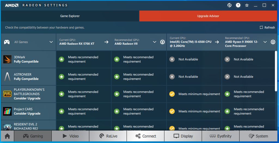The image size is (279, 143).
Task: Open the Gaming bottom tab
Action: (x=33, y=136)
